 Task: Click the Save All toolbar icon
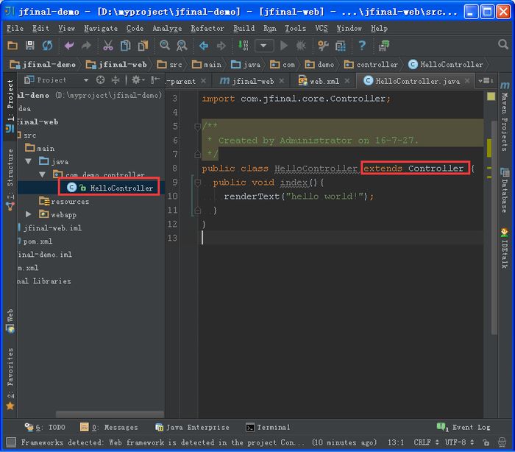click(29, 46)
